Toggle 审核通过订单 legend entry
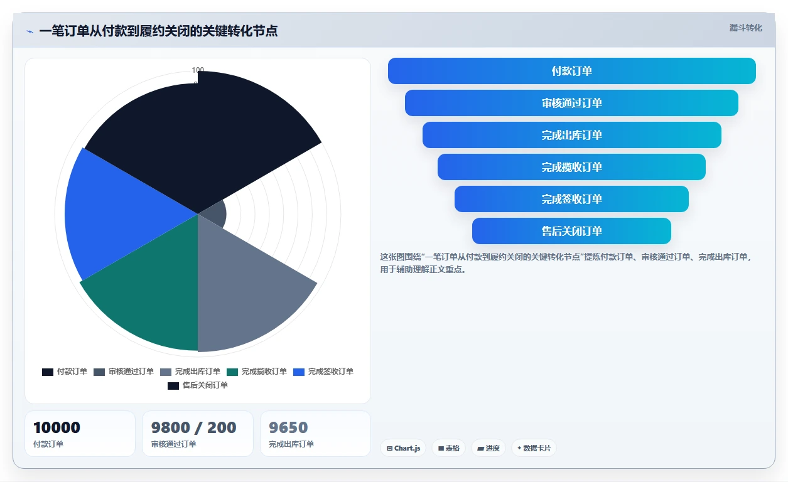 [124, 372]
